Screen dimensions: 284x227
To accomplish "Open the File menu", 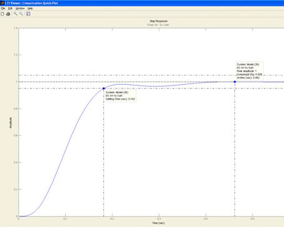I will [3, 9].
